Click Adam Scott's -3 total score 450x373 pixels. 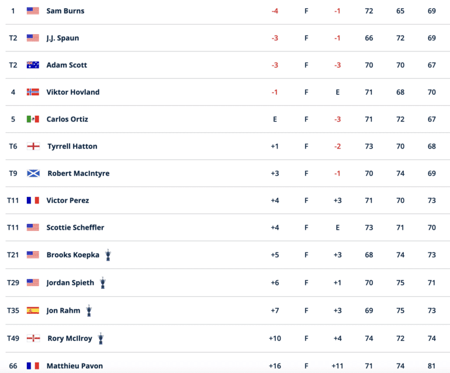(275, 65)
